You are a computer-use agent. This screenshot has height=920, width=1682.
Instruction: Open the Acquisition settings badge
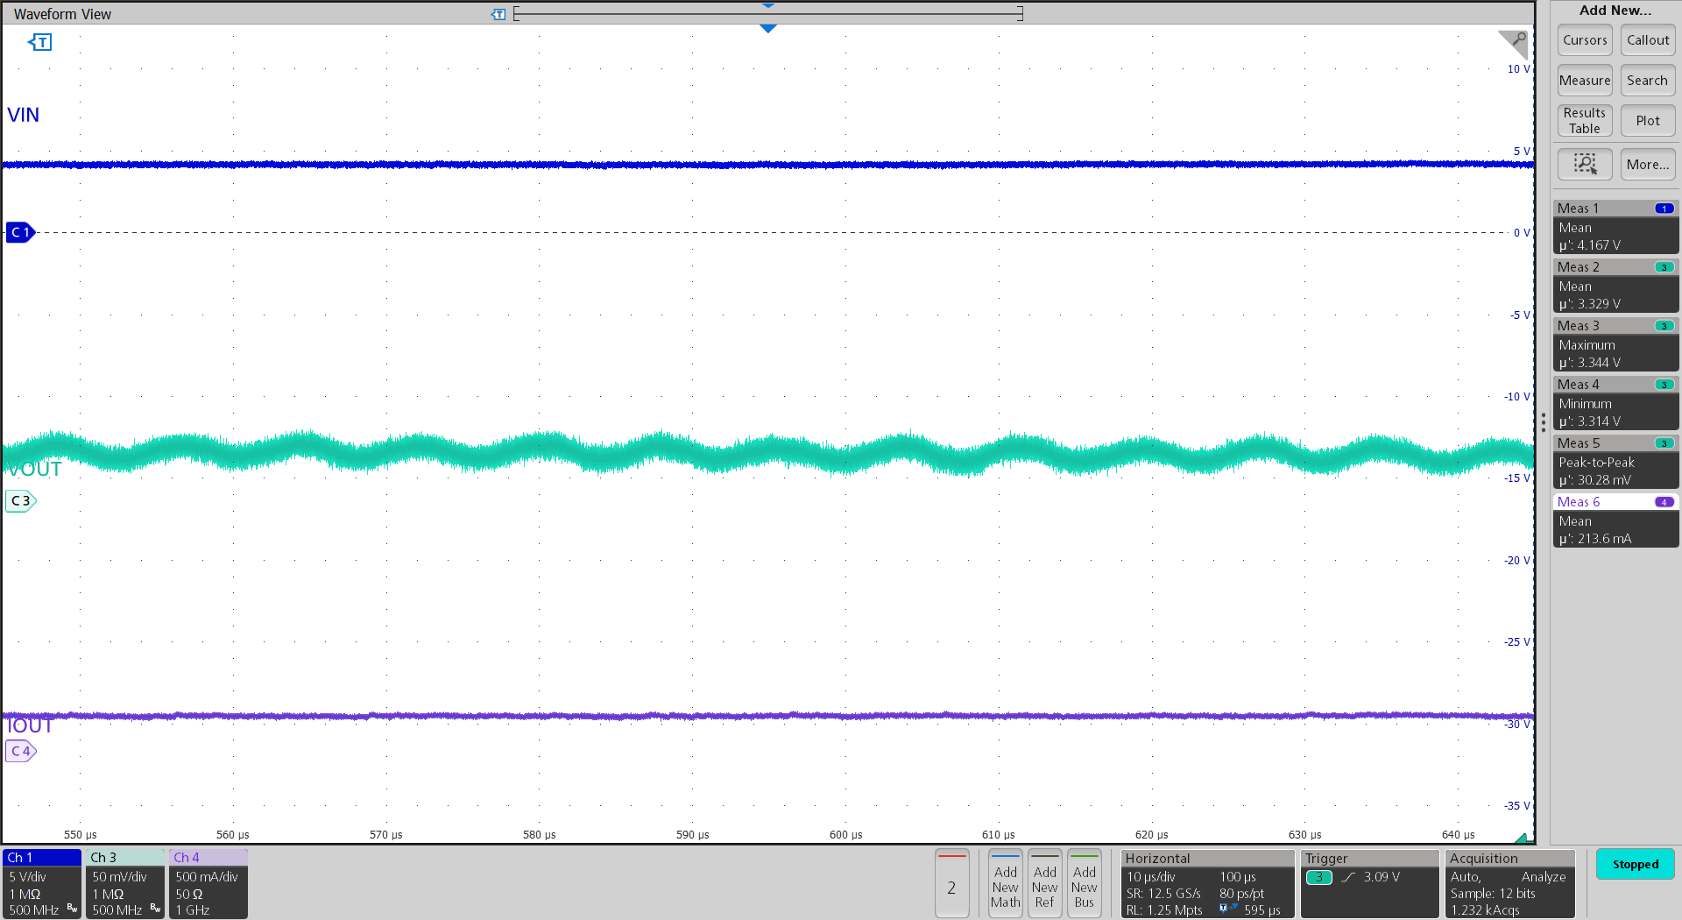click(x=1509, y=884)
